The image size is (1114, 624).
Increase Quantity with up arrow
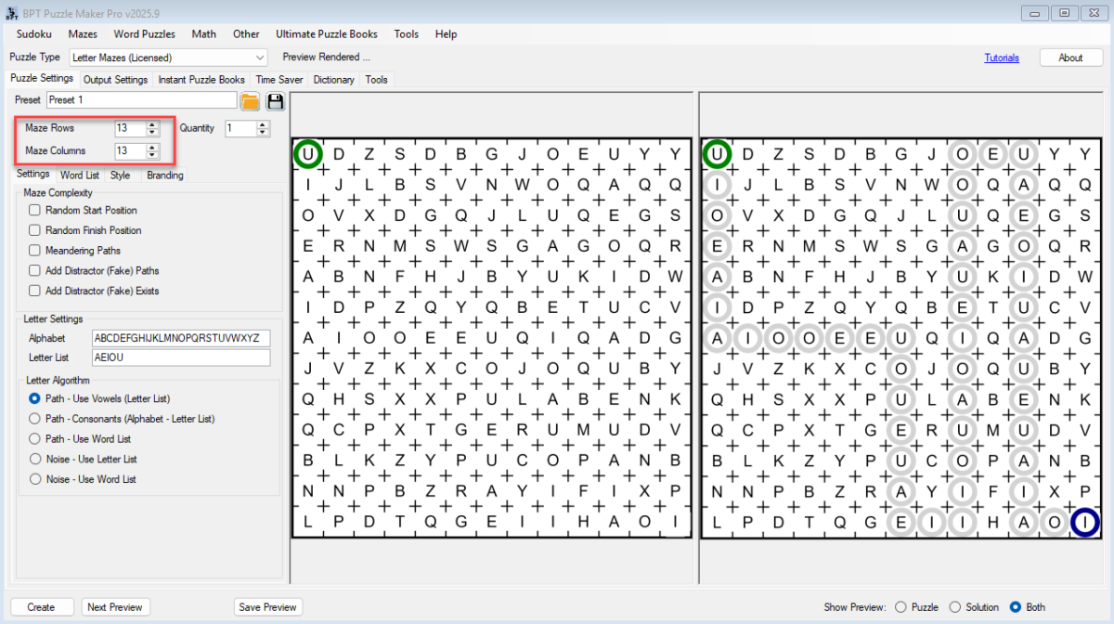pyautogui.click(x=263, y=124)
